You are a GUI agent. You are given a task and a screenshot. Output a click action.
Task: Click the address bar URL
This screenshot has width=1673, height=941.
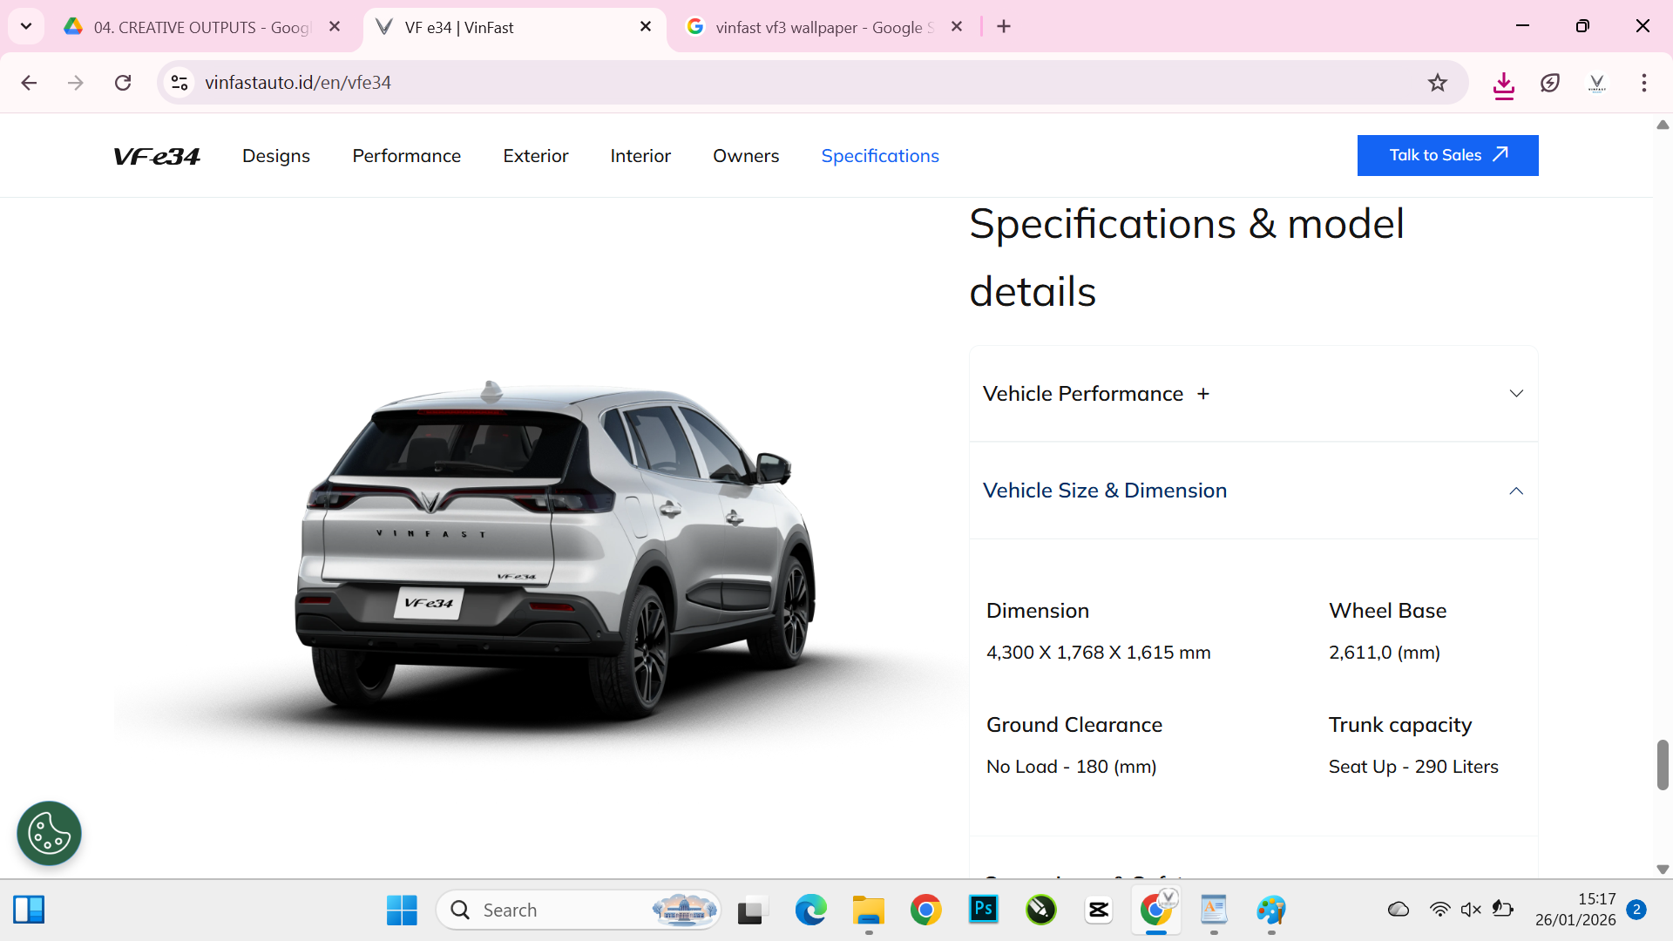click(x=298, y=83)
